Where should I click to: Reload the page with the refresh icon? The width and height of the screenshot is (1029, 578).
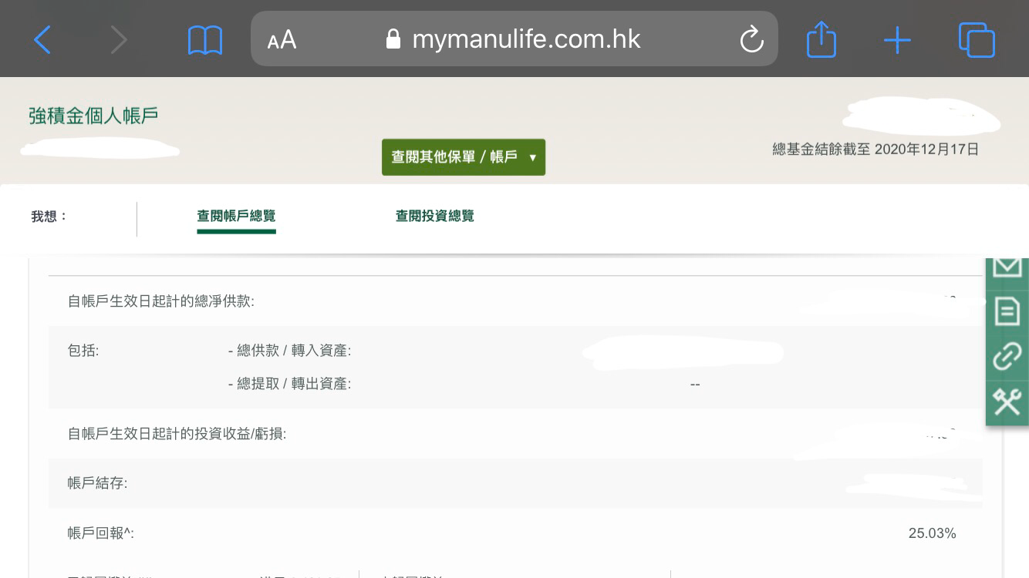(x=751, y=39)
